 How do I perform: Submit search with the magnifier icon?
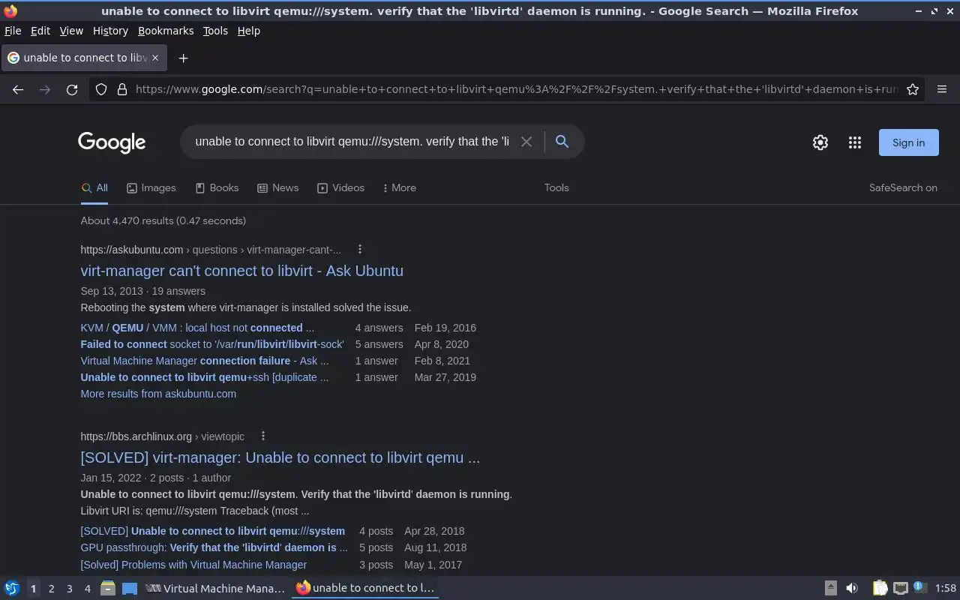pyautogui.click(x=562, y=142)
